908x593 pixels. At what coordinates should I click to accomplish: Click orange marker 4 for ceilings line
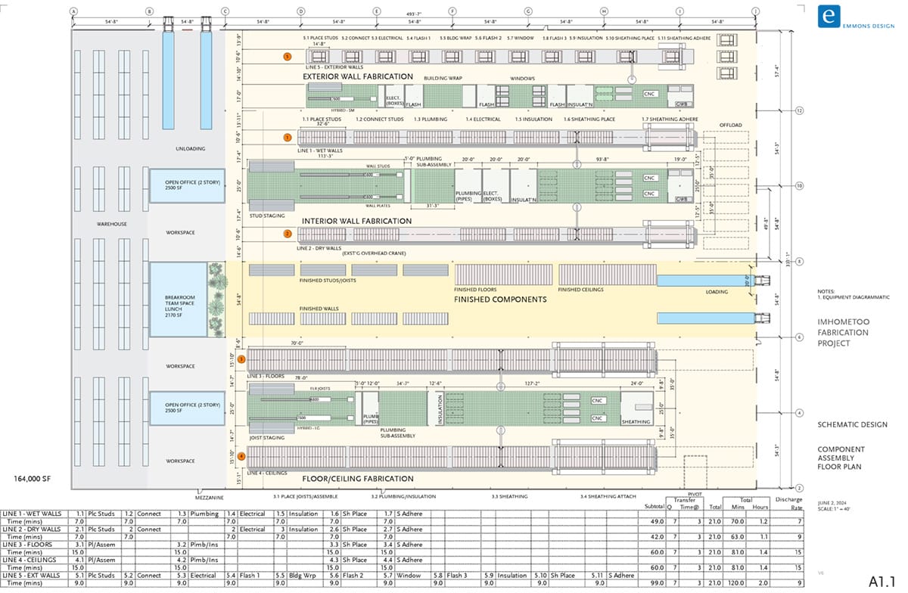241,456
